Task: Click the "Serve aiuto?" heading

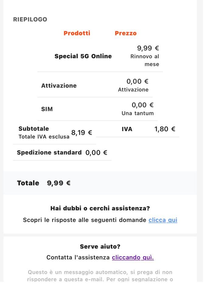Action: click(100, 247)
